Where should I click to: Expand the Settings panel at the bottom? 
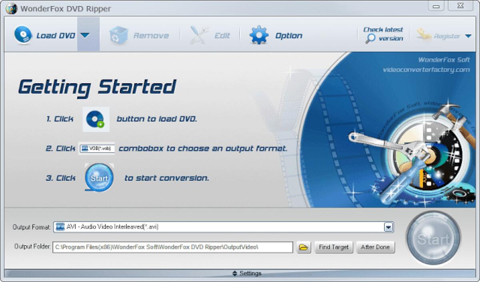247,273
